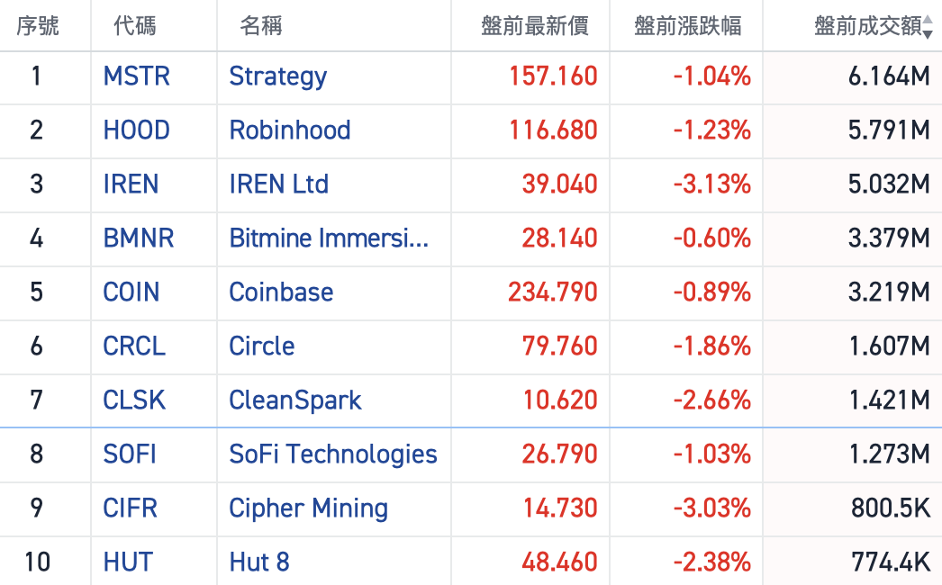Click the Strategy price 157.160
942x585 pixels.
553,76
